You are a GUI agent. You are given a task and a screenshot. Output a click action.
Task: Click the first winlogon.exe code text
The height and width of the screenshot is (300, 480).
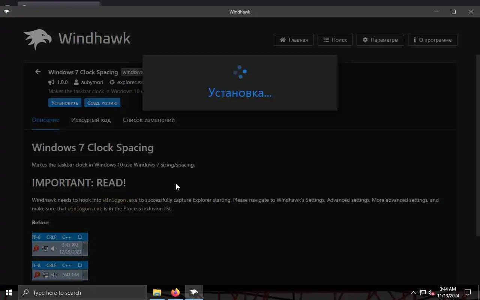pos(120,200)
